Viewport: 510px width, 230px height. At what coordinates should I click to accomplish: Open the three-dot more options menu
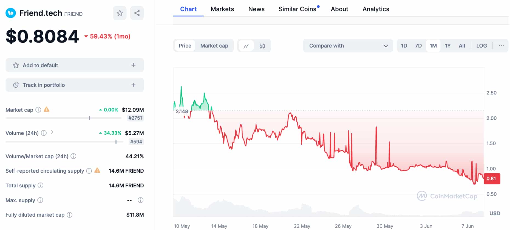501,46
